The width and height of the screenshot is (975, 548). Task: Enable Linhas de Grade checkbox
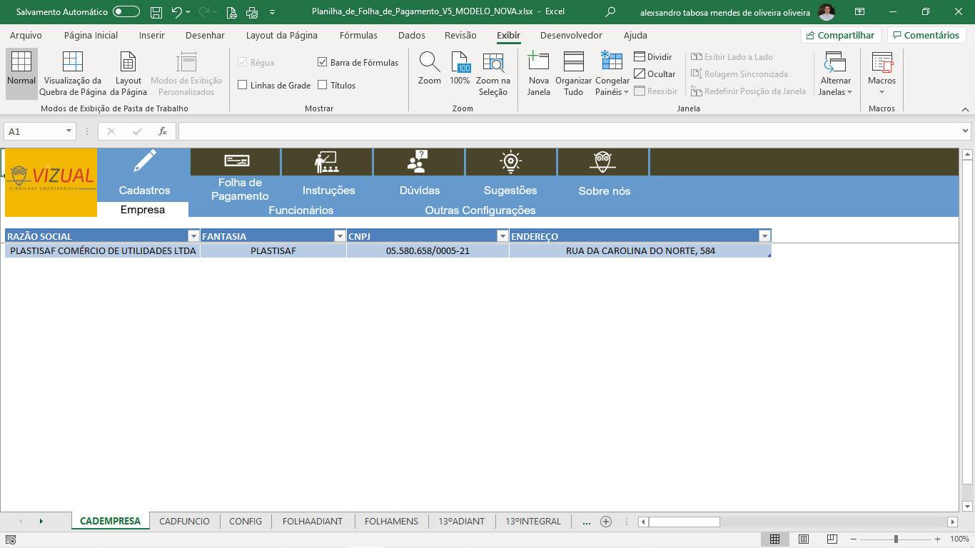coord(243,85)
